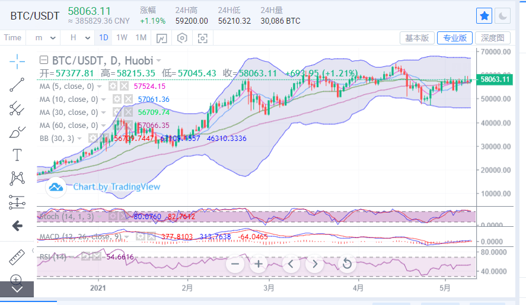This screenshot has height=305, width=526.
Task: Select the 1D timeframe
Action: pyautogui.click(x=104, y=37)
